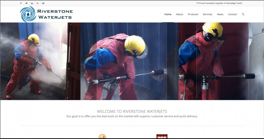
Task: Open the Twitter social link icon
Action: (26, 3)
